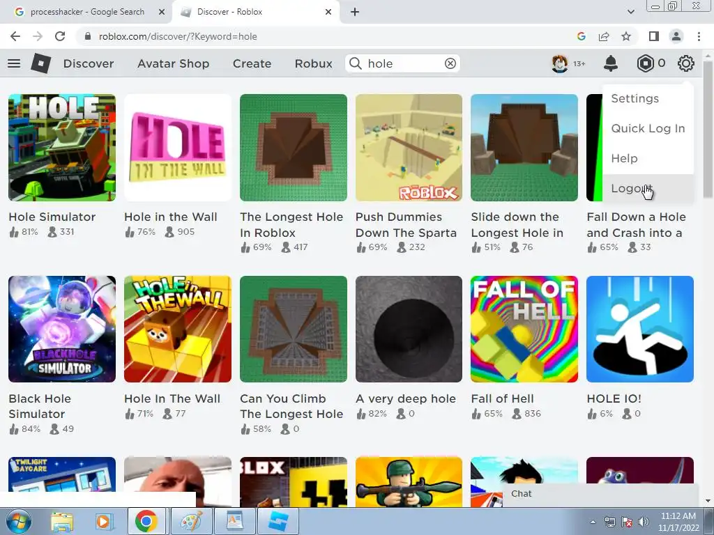Click the HOLE IO! title link
The width and height of the screenshot is (714, 535).
click(614, 398)
